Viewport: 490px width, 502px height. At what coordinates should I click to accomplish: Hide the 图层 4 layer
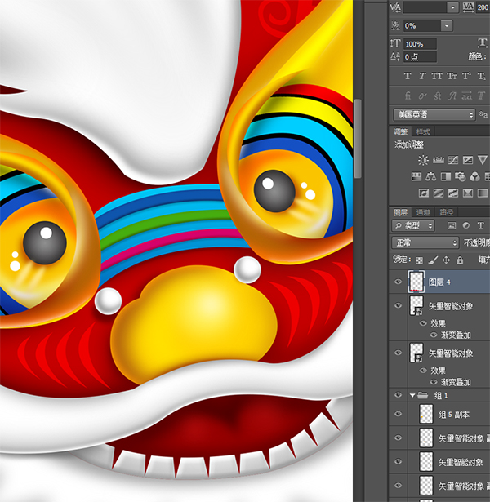click(398, 282)
